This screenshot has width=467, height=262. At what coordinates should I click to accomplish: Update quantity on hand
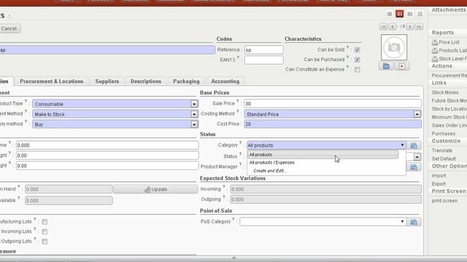click(155, 189)
